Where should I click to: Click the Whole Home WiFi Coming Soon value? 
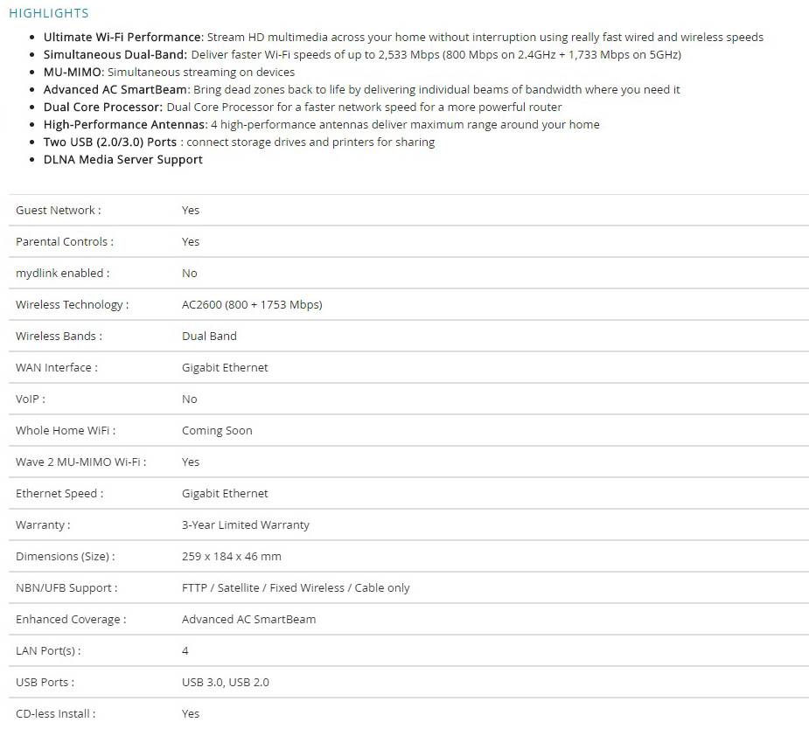(x=217, y=430)
